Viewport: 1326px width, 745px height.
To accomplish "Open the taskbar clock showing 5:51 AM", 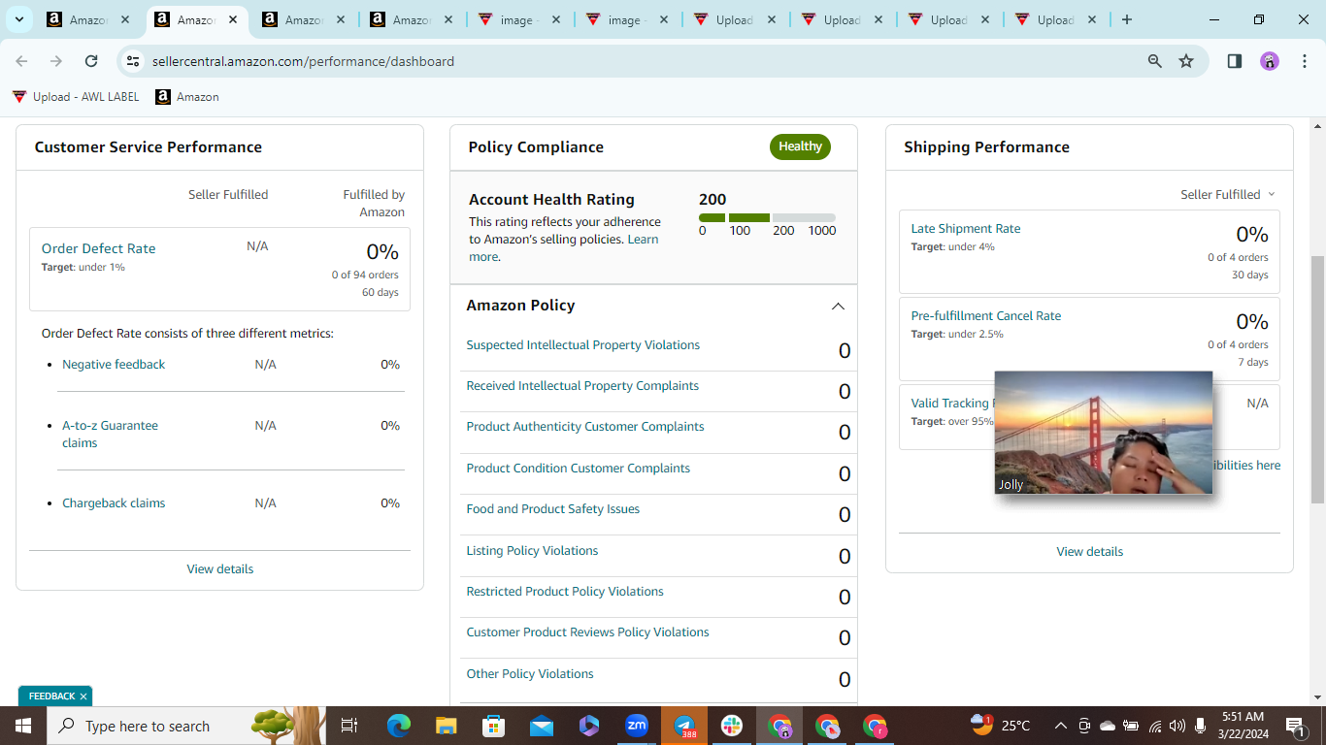I will pos(1243,726).
